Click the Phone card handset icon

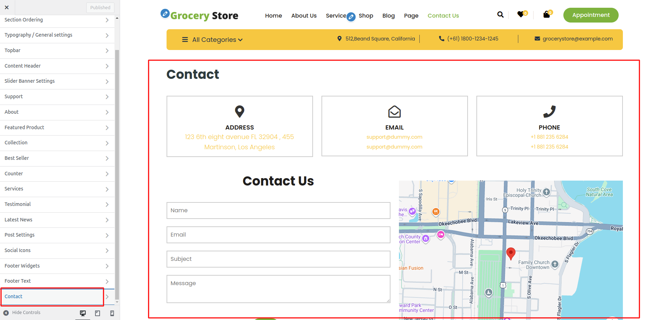(549, 112)
